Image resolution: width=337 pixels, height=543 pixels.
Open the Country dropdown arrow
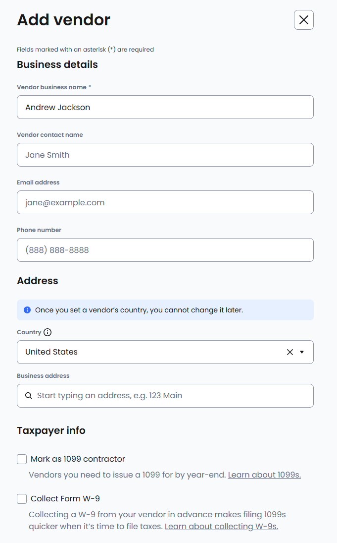302,352
